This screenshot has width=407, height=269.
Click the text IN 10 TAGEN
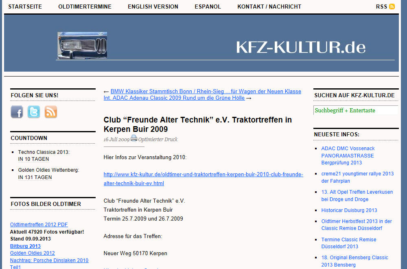pyautogui.click(x=33, y=159)
